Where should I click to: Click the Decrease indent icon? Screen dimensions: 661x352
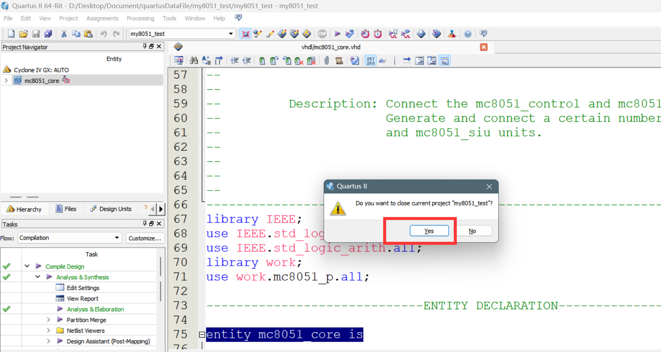coord(247,61)
